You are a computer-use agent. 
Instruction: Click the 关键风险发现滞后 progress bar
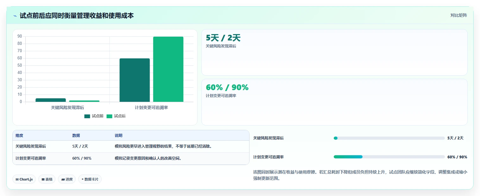tap(389, 138)
